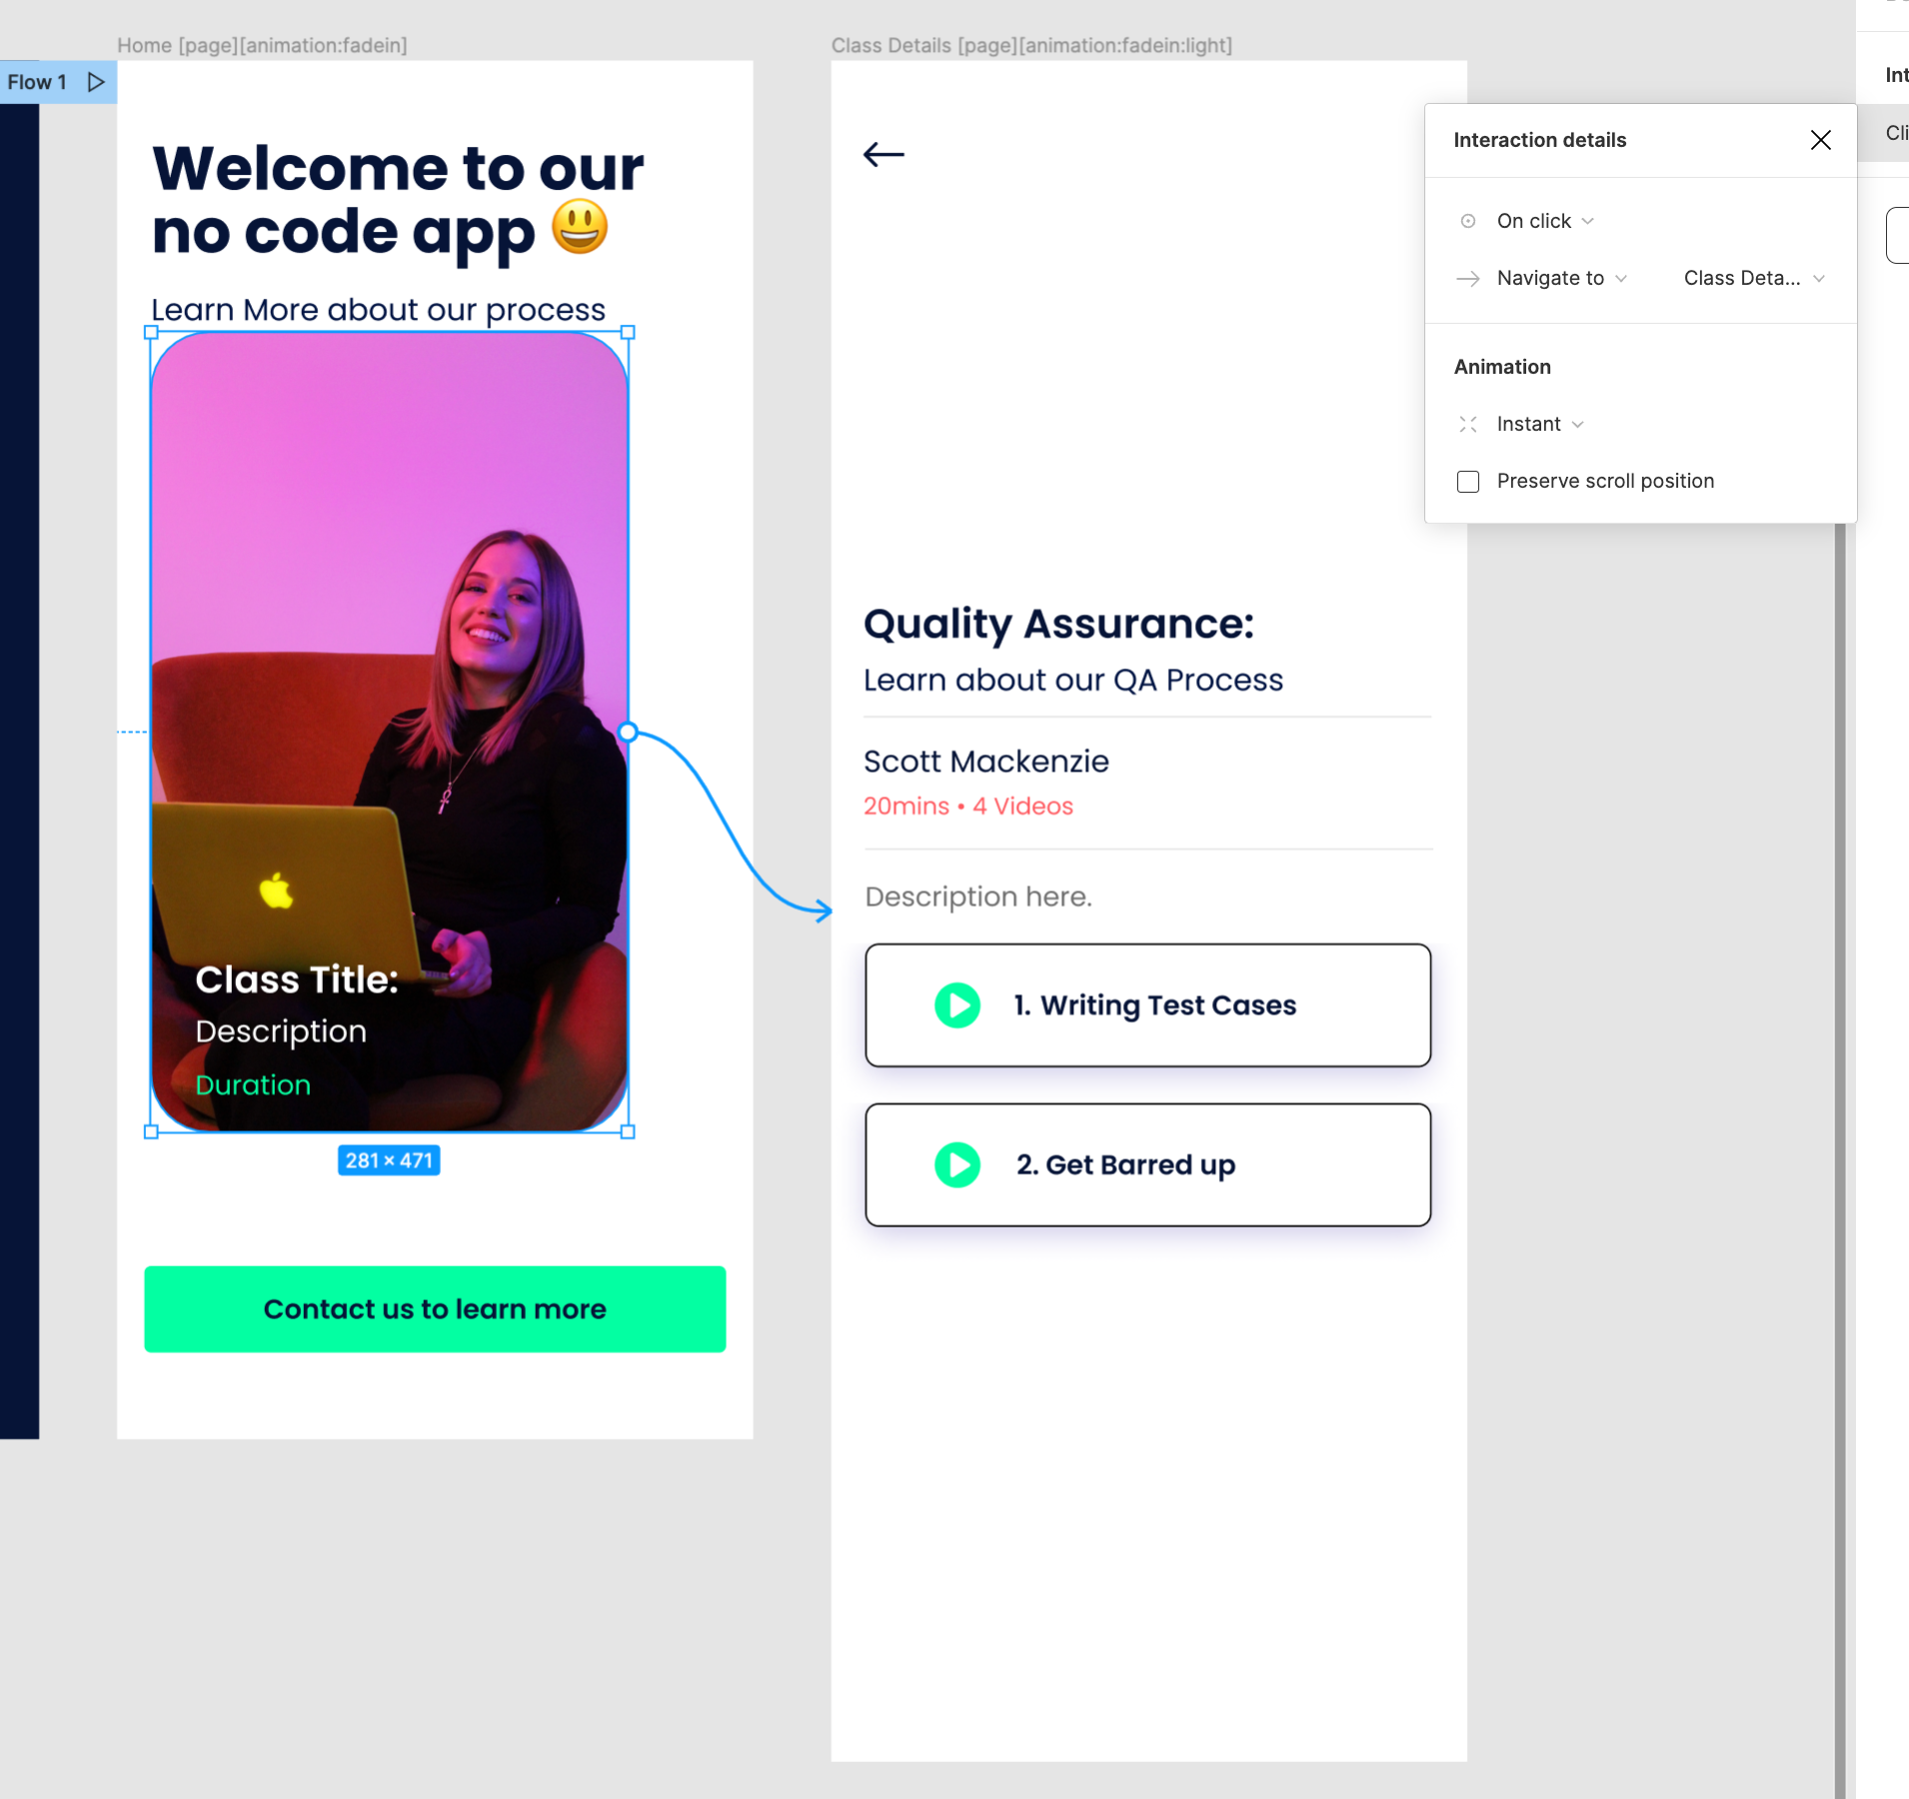The width and height of the screenshot is (1909, 1799).
Task: Select the Description here. text
Action: tap(977, 897)
